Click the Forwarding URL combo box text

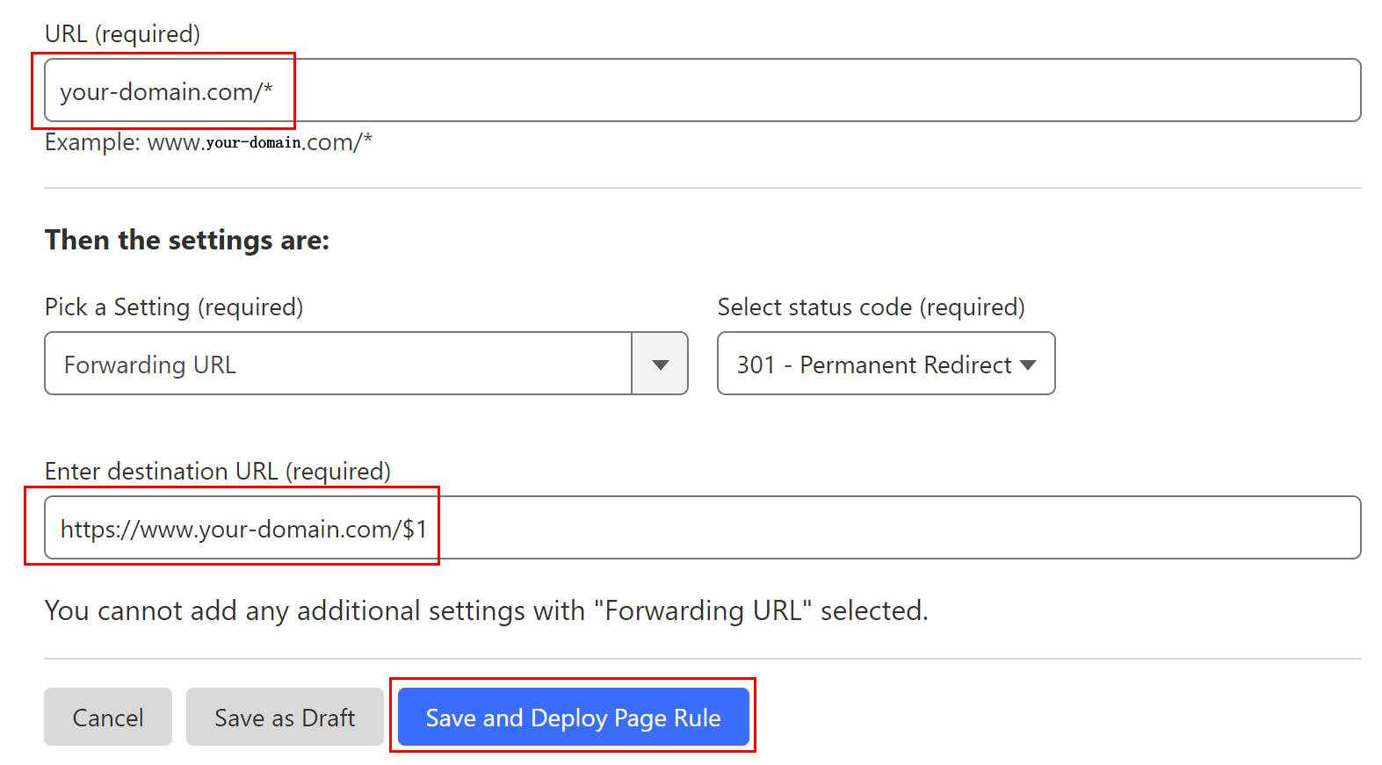point(149,364)
